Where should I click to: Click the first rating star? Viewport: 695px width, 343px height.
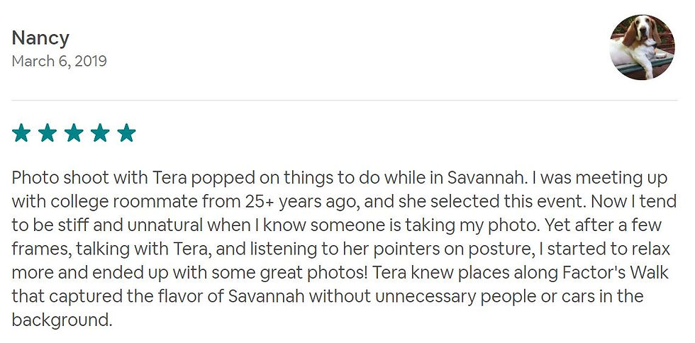(21, 133)
